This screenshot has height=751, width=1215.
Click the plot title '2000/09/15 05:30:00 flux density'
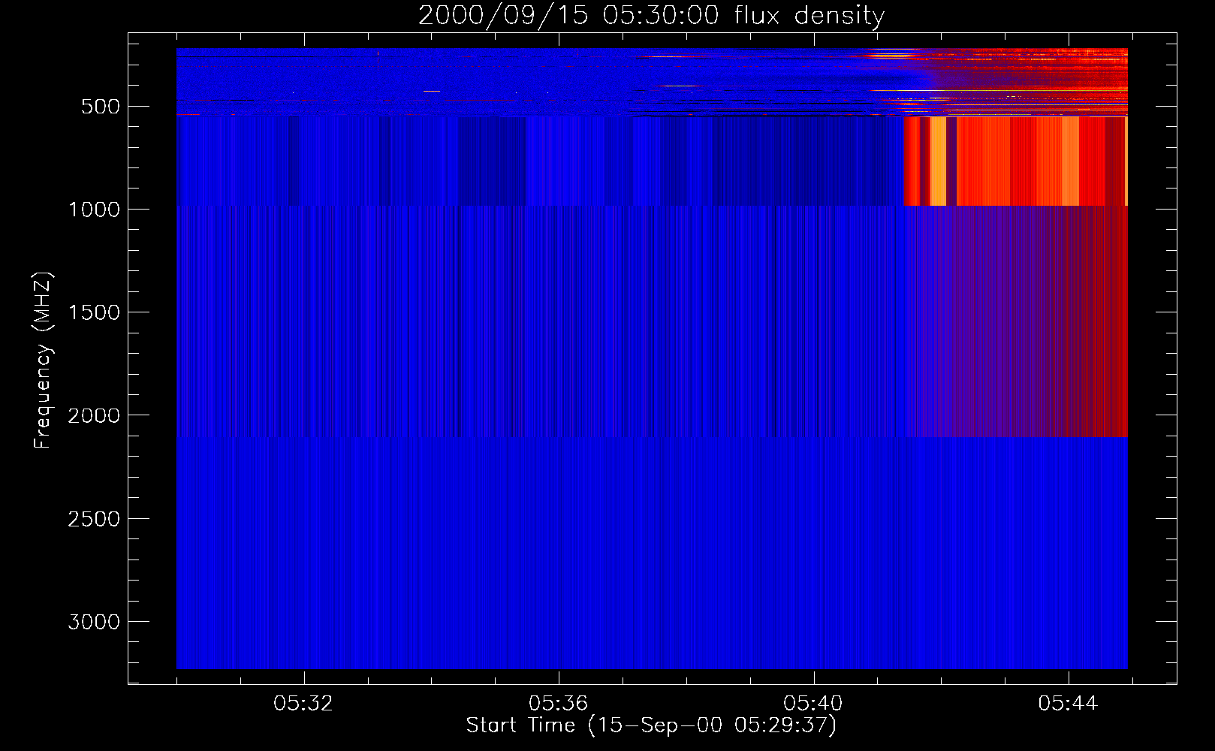tap(651, 15)
